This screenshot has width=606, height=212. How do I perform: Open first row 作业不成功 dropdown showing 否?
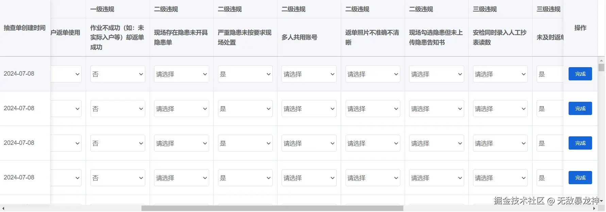[118, 74]
